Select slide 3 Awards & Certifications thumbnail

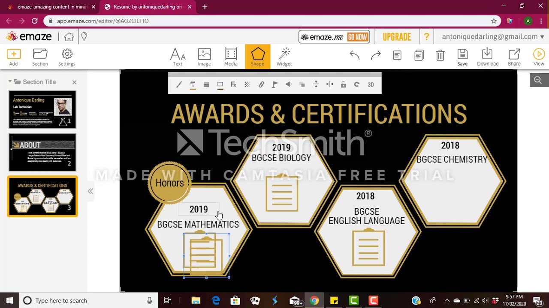[42, 196]
